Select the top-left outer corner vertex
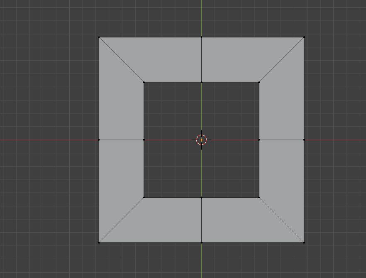 99,37
